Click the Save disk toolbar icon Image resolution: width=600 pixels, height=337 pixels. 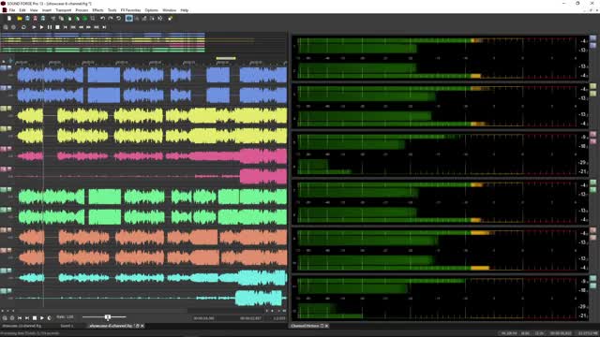pos(27,19)
